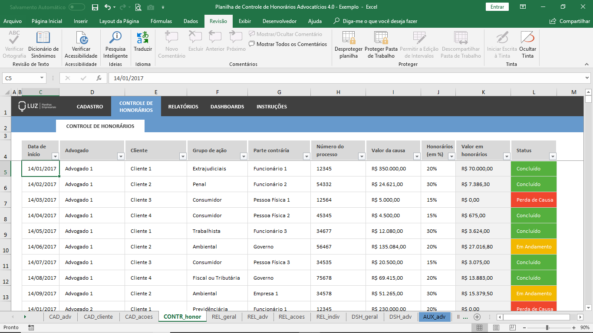Click INSTRUÇÕES navigation button

pyautogui.click(x=272, y=107)
